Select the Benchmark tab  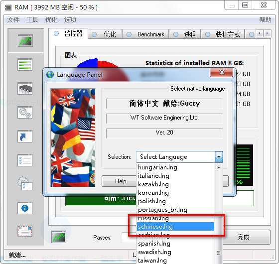[x=145, y=34]
